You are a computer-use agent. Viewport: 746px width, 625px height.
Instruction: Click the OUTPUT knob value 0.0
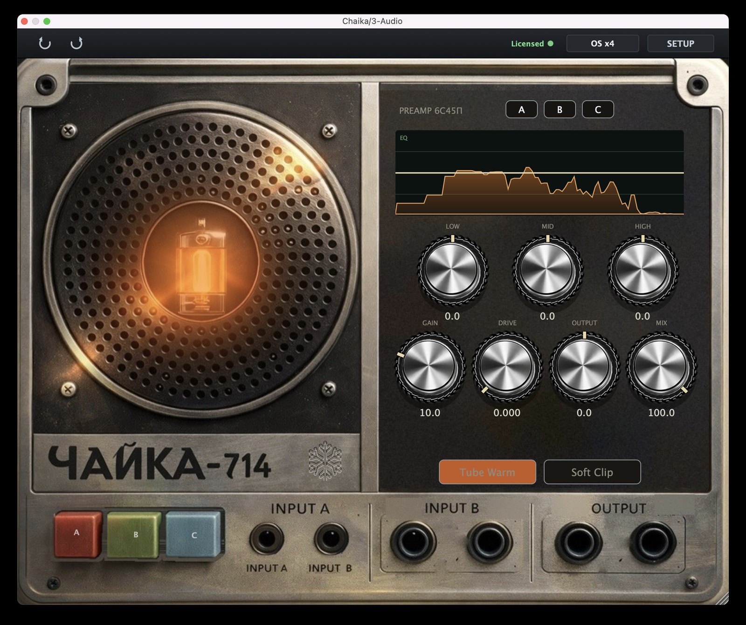click(584, 412)
